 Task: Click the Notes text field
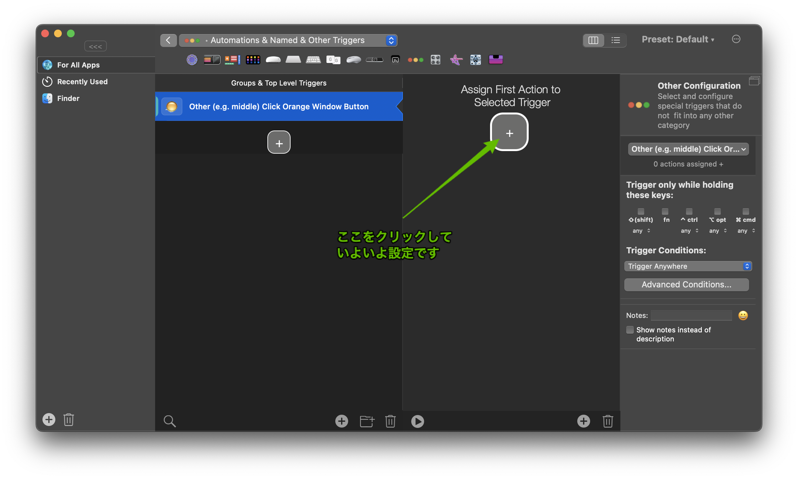[691, 315]
